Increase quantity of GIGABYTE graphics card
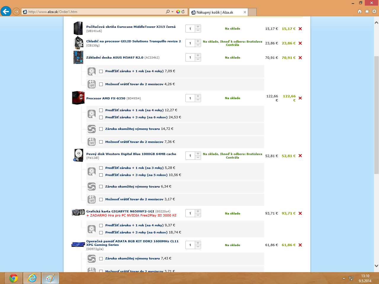Viewport: 379px width, 284px height. pyautogui.click(x=198, y=211)
